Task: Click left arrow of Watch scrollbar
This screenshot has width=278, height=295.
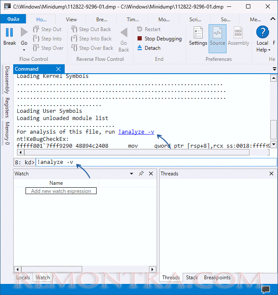Action: click(x=17, y=269)
